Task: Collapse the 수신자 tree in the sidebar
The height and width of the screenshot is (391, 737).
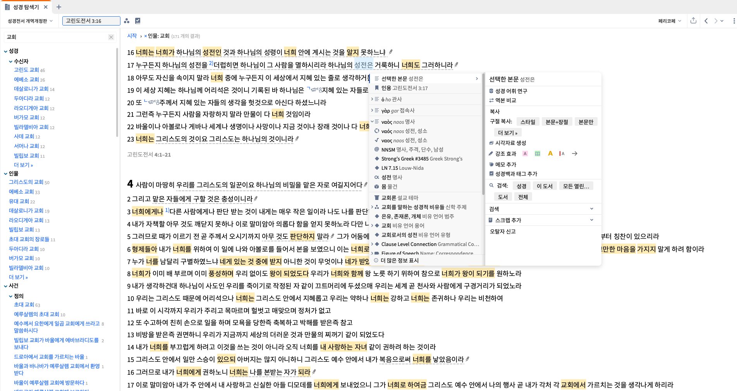Action: (x=10, y=61)
